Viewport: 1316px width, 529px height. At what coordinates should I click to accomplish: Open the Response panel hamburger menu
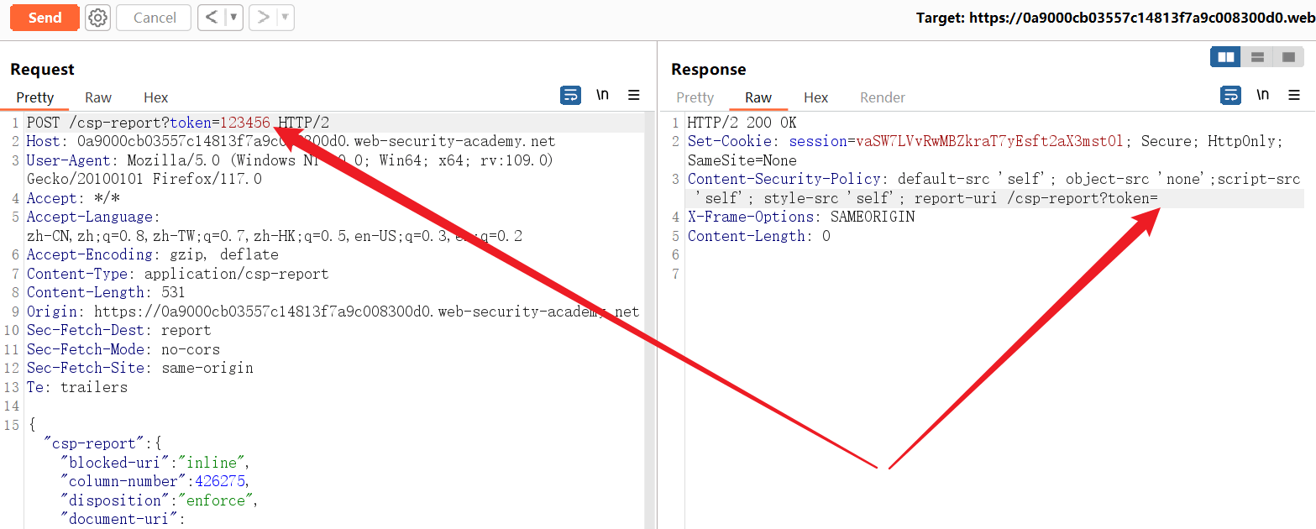coord(1293,96)
